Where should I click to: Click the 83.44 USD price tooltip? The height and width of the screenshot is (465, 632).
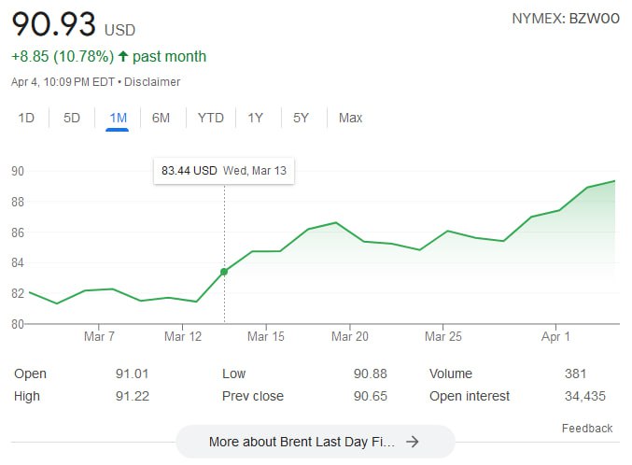(224, 171)
